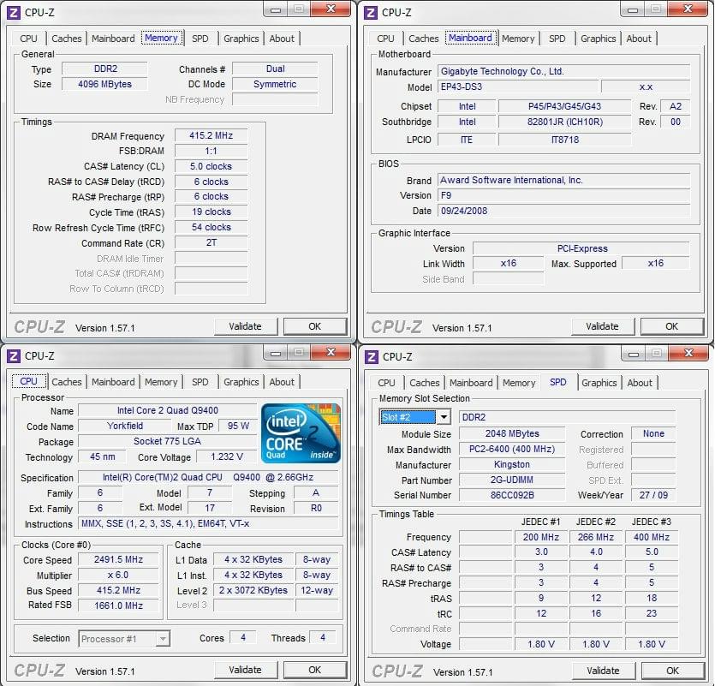Click the Gigabyte Technology manufacturer field
The width and height of the screenshot is (715, 686).
(x=563, y=71)
